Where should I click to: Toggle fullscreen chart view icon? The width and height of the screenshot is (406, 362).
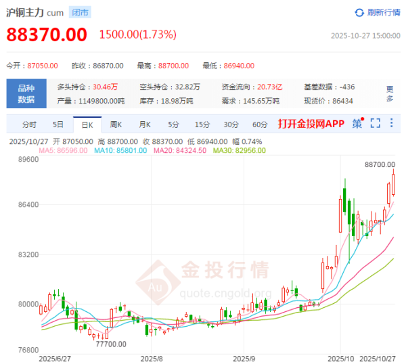click(376, 124)
